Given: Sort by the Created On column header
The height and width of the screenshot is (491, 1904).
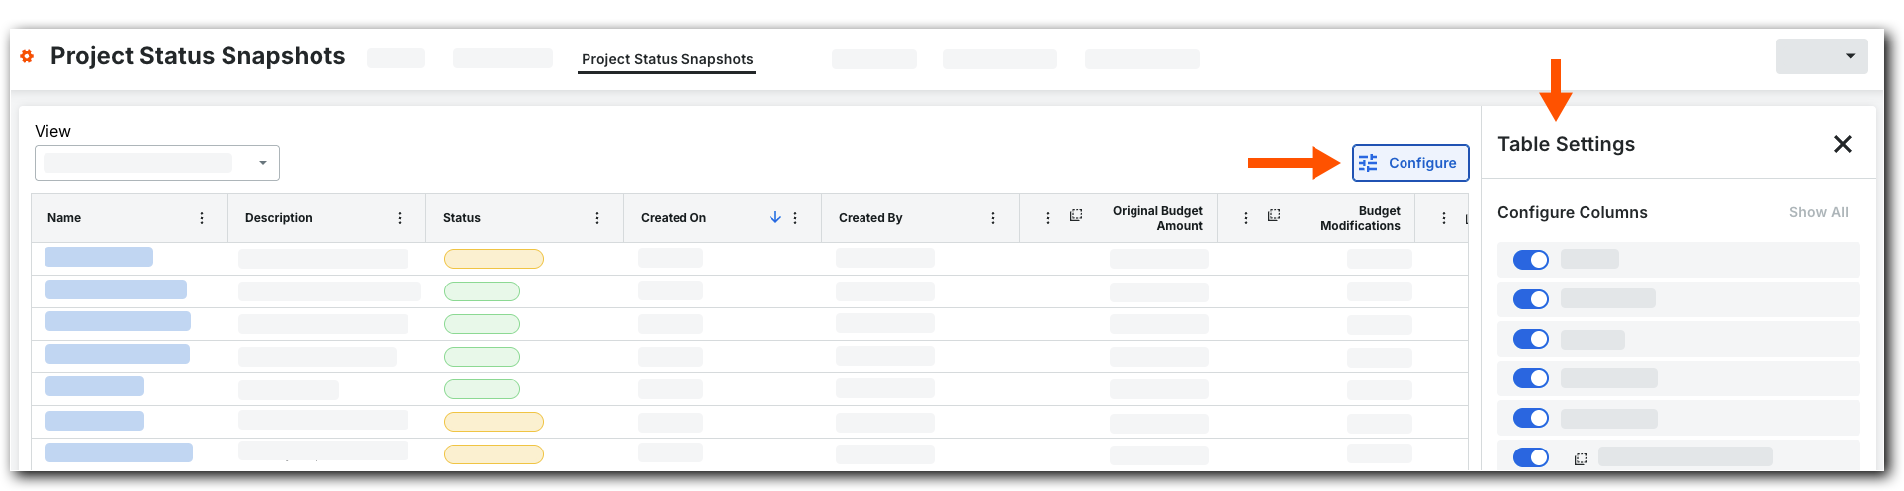Looking at the screenshot, I should 674,218.
